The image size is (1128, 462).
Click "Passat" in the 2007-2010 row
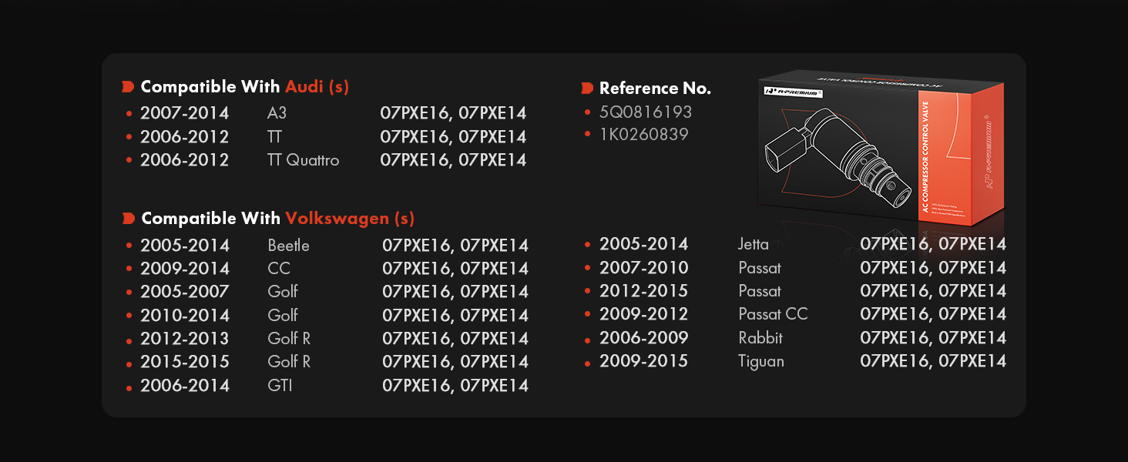coord(760,268)
